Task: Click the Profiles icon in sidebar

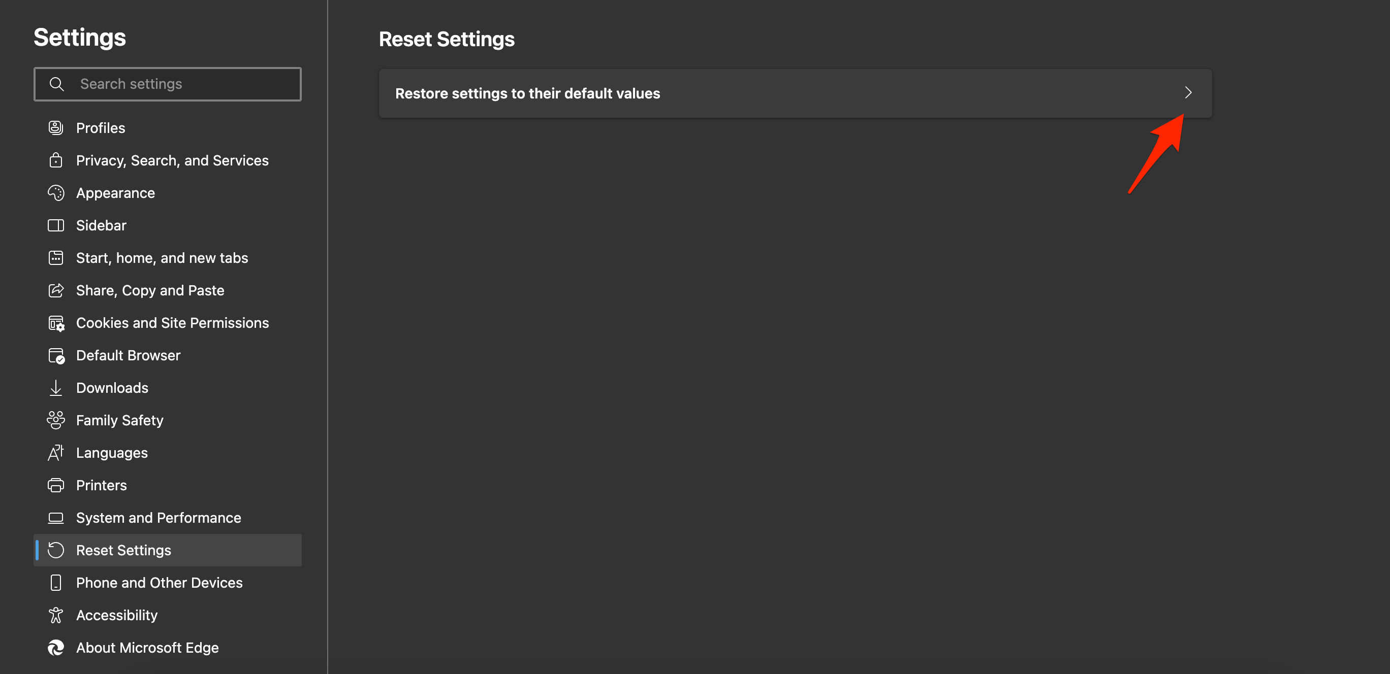Action: tap(56, 127)
